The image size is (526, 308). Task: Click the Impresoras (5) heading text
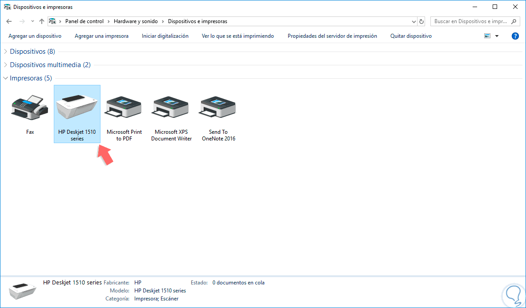pos(31,78)
